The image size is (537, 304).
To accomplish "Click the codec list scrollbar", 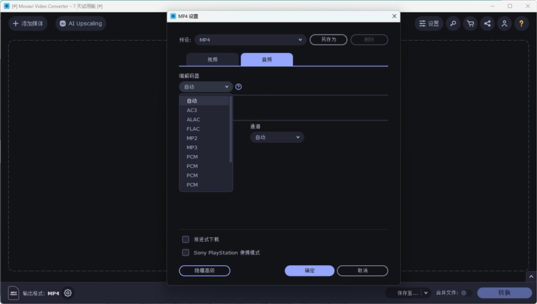I will pyautogui.click(x=230, y=129).
